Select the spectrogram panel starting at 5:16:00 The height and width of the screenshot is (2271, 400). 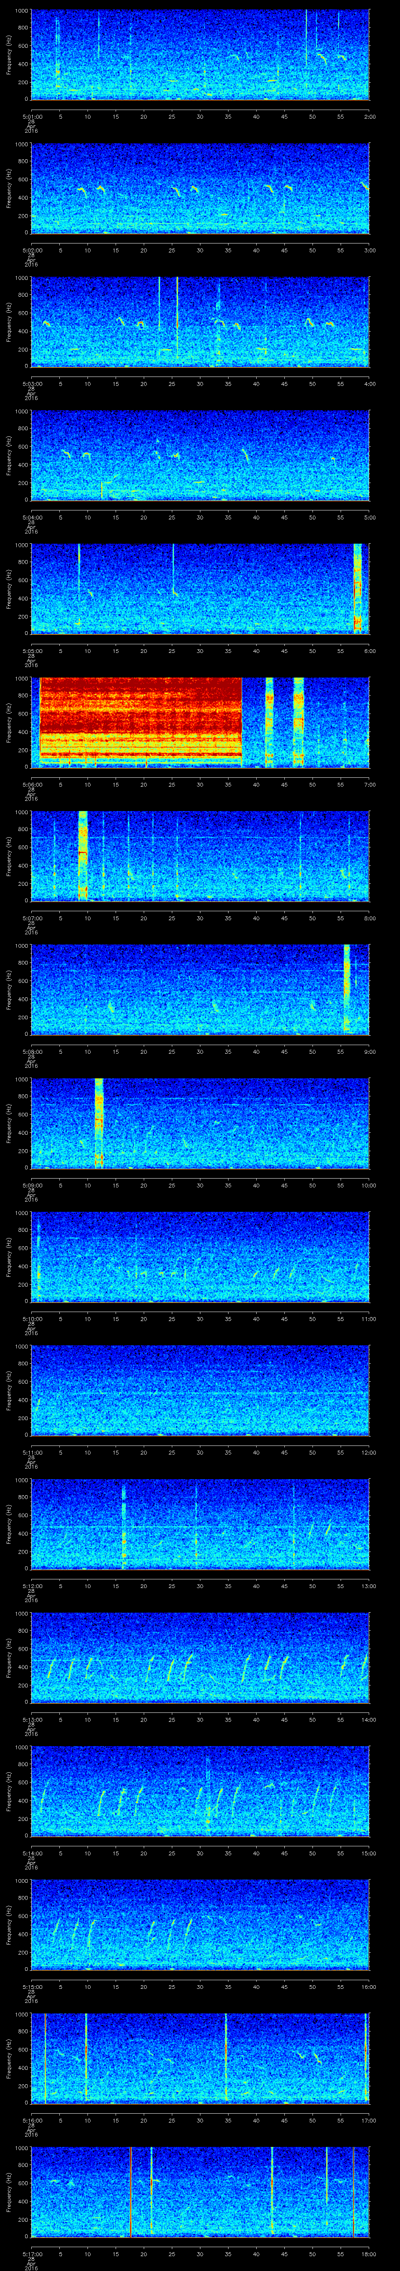200,2058
